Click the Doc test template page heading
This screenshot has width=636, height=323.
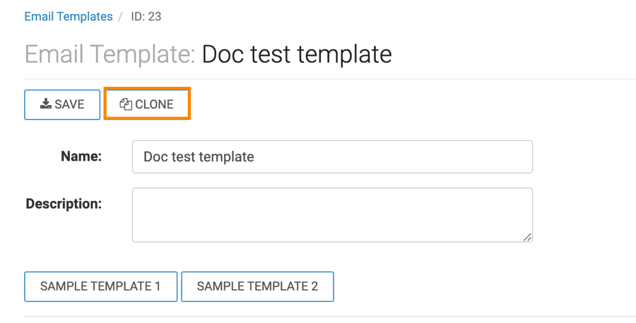(x=297, y=54)
